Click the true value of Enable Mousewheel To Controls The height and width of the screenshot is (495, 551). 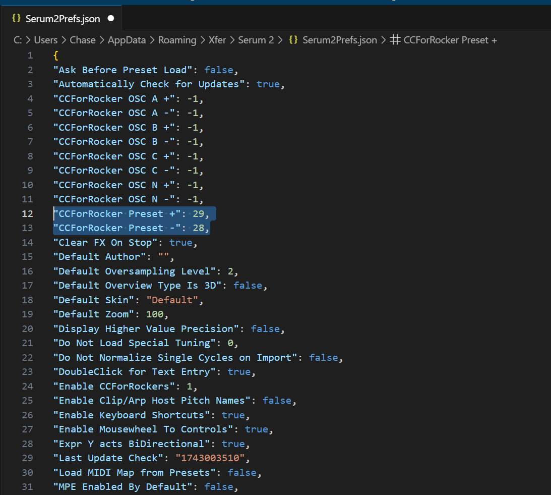[257, 429]
